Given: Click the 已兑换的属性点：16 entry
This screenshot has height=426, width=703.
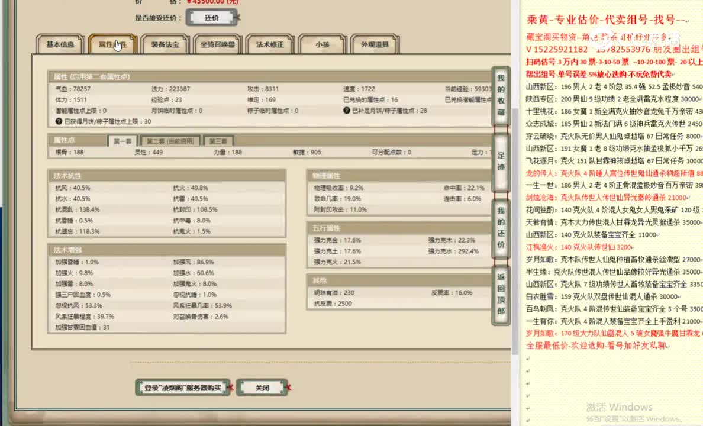Looking at the screenshot, I should coord(370,99).
